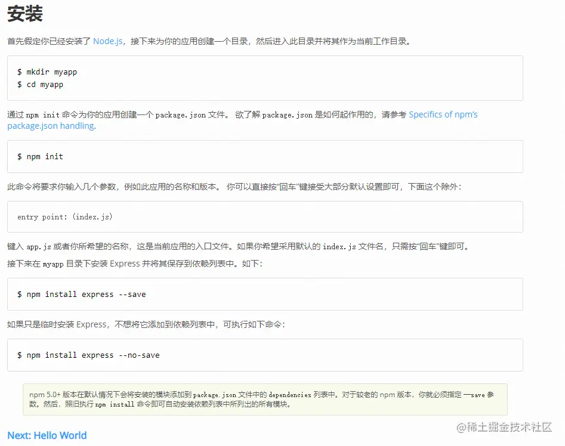Screen dimensions: 565x446
Task: Click the npm 5.0+ note text
Action: [x=261, y=399]
